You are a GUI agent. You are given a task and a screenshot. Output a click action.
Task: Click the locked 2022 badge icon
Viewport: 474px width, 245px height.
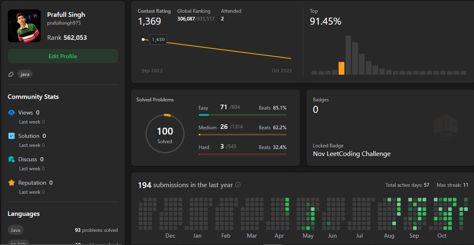click(x=445, y=126)
